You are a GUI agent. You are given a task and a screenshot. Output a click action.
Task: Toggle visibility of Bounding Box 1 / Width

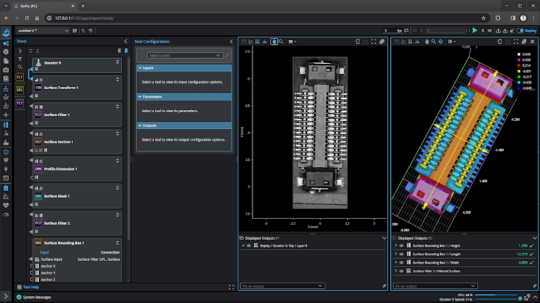click(x=402, y=262)
